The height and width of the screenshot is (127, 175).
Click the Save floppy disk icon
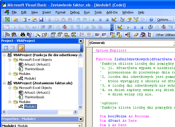[x=41, y=20]
